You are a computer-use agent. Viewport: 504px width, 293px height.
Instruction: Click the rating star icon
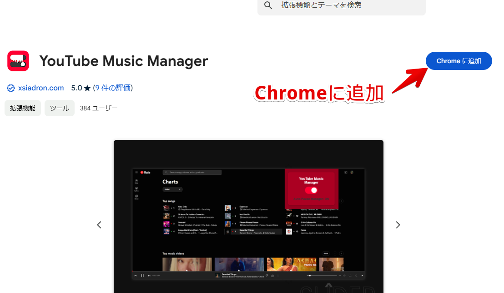coord(87,88)
